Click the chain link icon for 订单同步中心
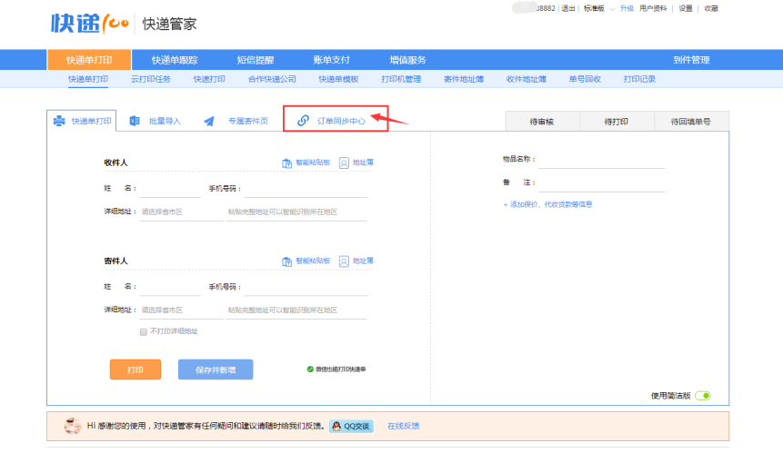Screen dimensions: 783x453 tap(303, 121)
